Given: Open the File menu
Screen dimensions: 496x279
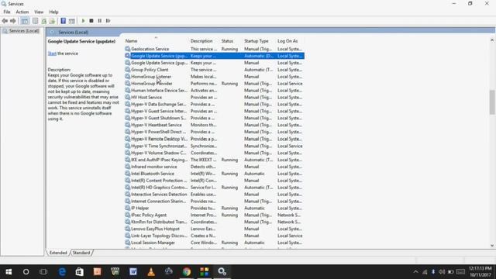Looking at the screenshot, I should tap(7, 12).
